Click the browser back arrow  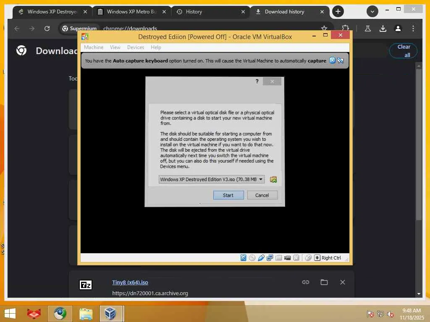pos(17,29)
